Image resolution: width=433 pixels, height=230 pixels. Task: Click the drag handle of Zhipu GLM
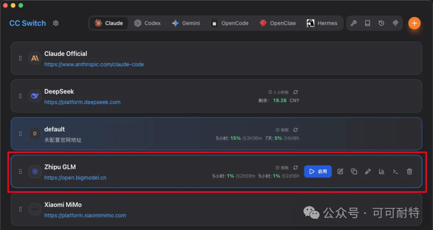20,171
